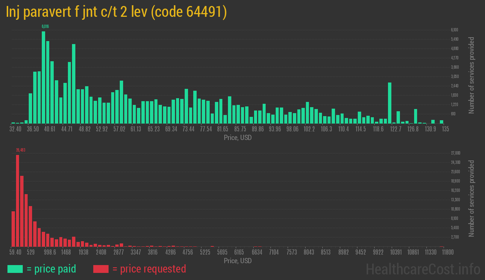Click the 59.40 label on the lower x-axis
The image size is (485, 280).
15,252
